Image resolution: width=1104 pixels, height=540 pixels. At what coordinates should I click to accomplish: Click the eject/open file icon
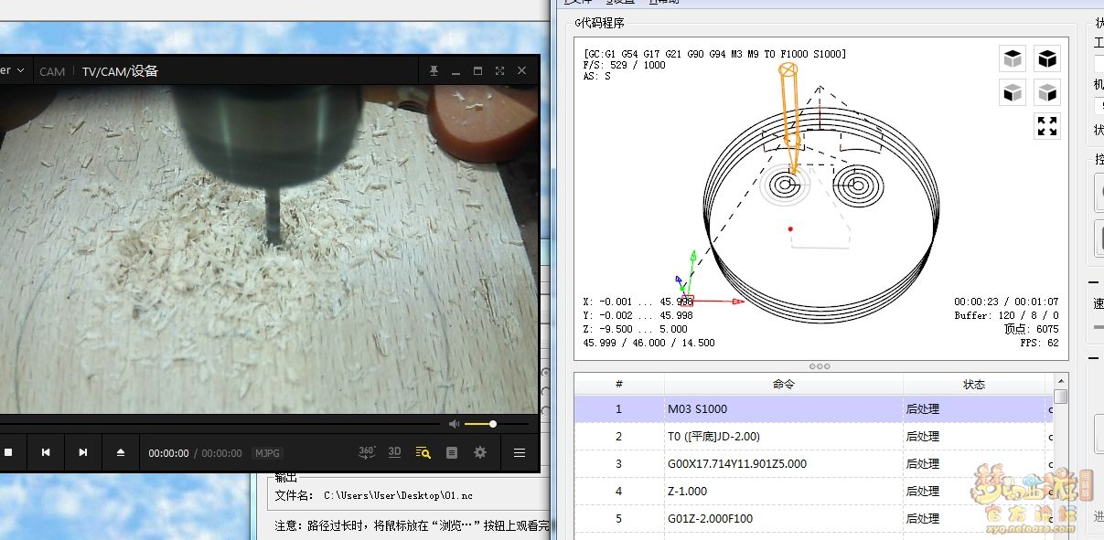(x=121, y=452)
